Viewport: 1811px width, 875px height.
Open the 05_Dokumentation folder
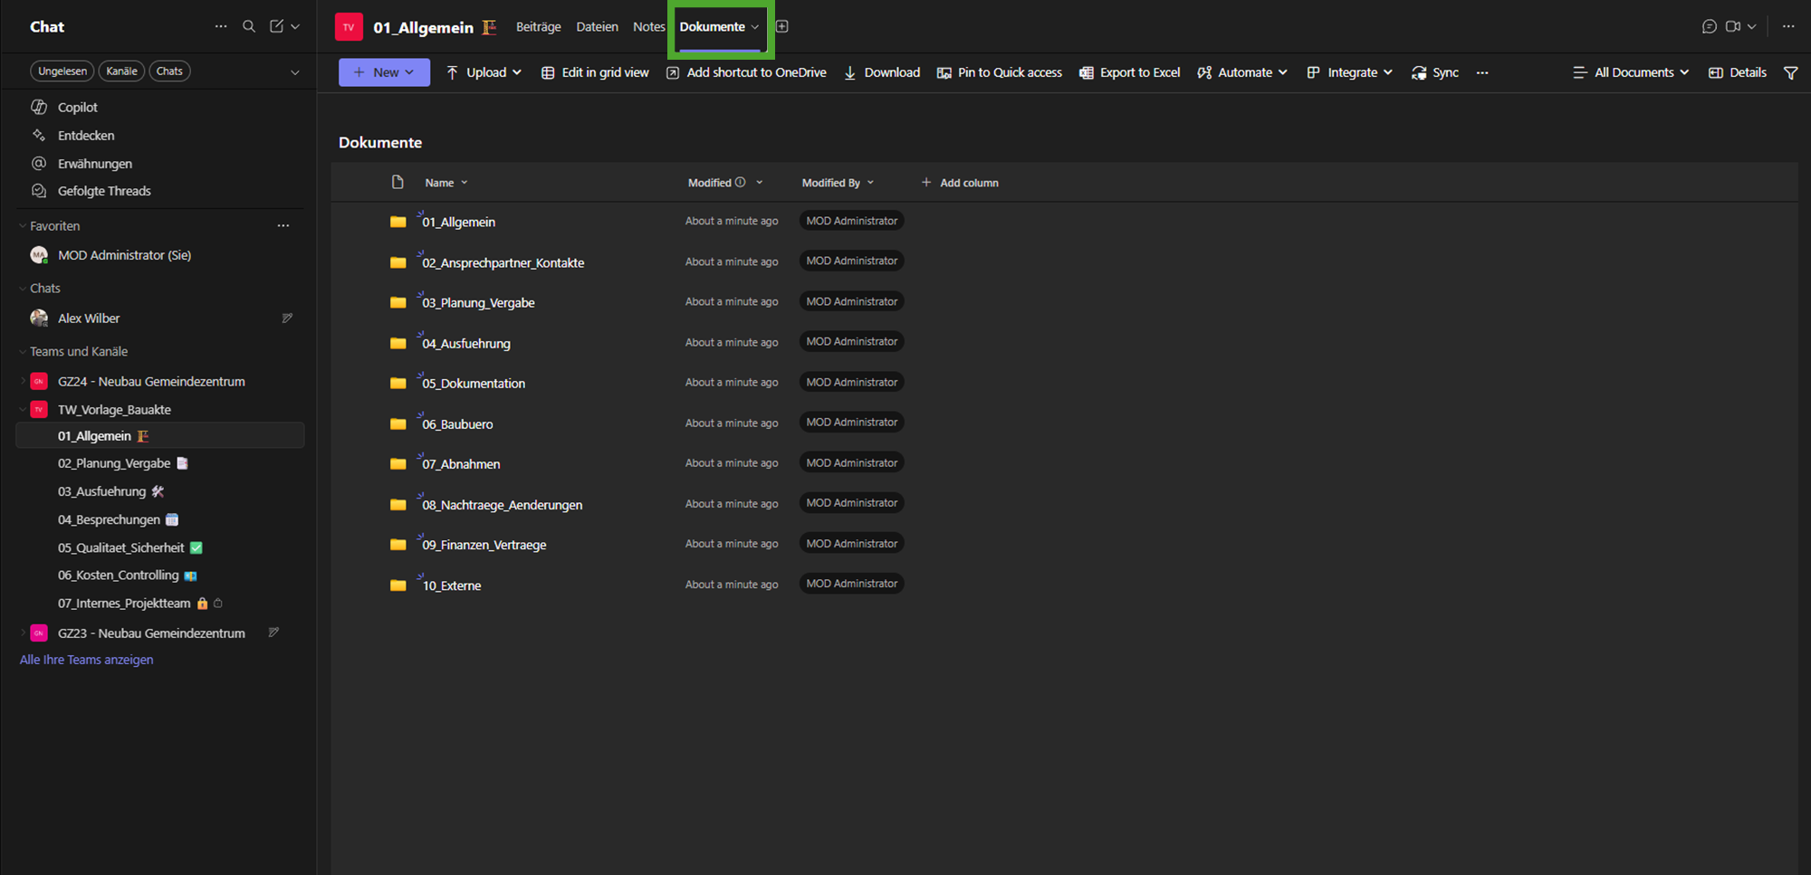[x=474, y=384]
